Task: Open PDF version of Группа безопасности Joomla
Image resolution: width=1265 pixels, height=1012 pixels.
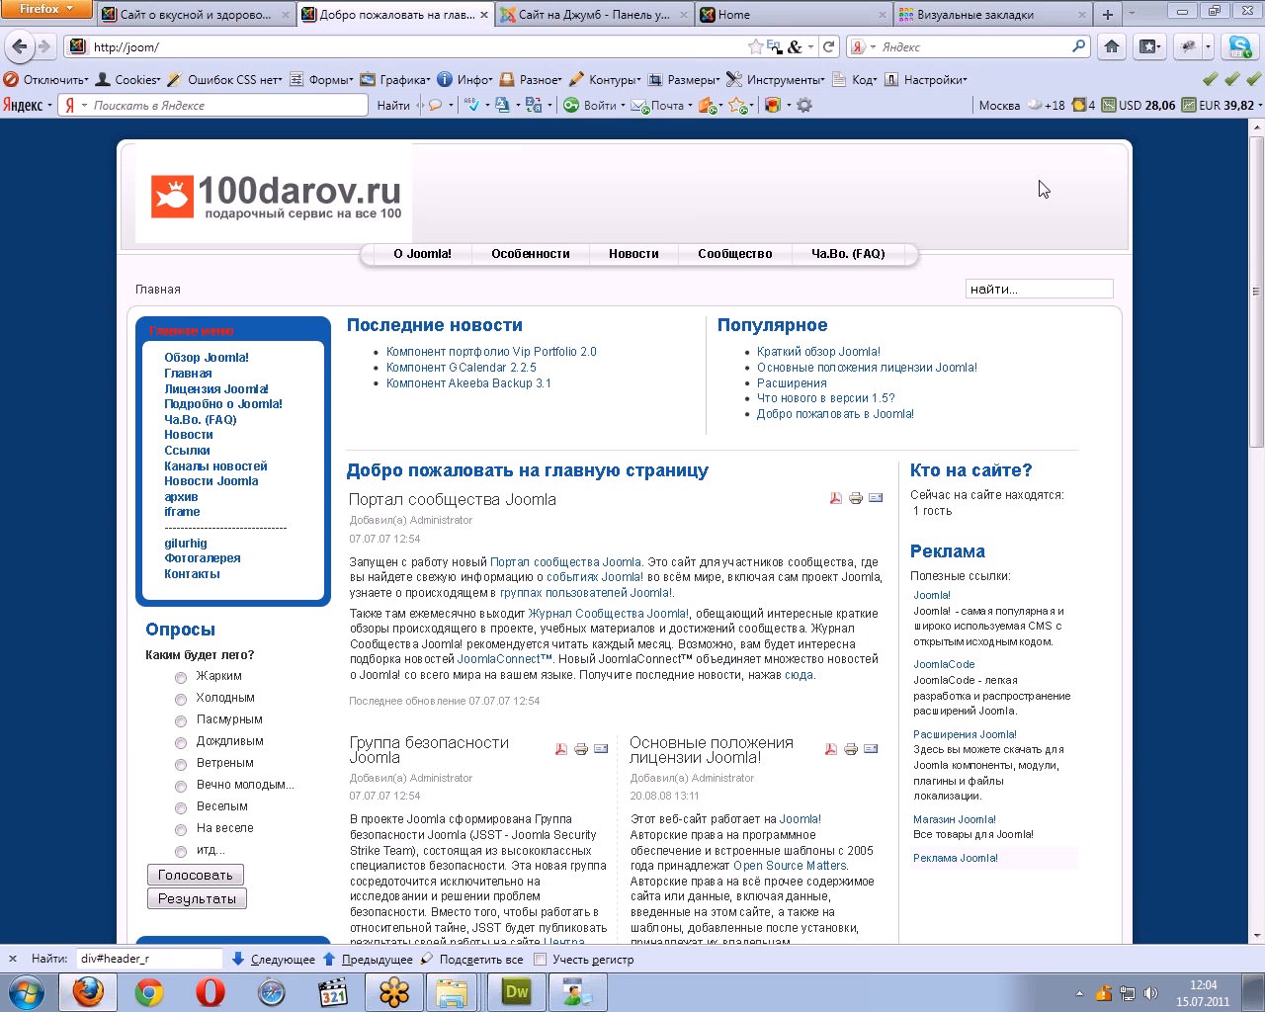Action: pyautogui.click(x=561, y=749)
